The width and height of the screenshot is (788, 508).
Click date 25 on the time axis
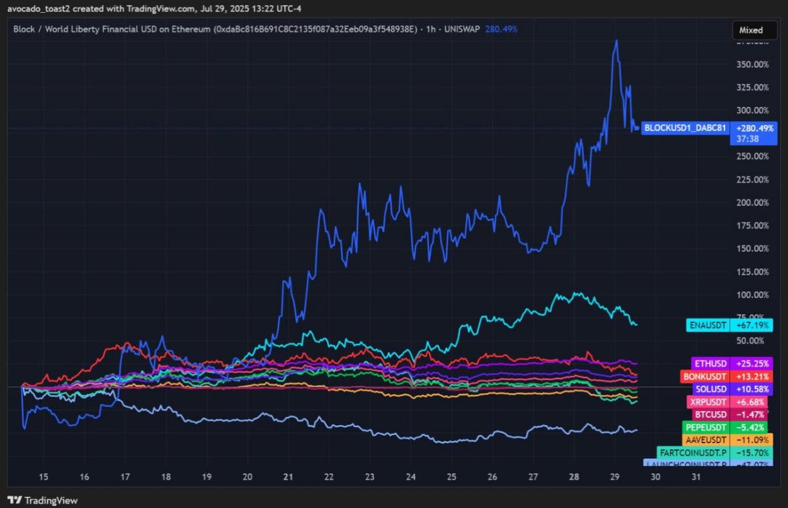coord(451,477)
